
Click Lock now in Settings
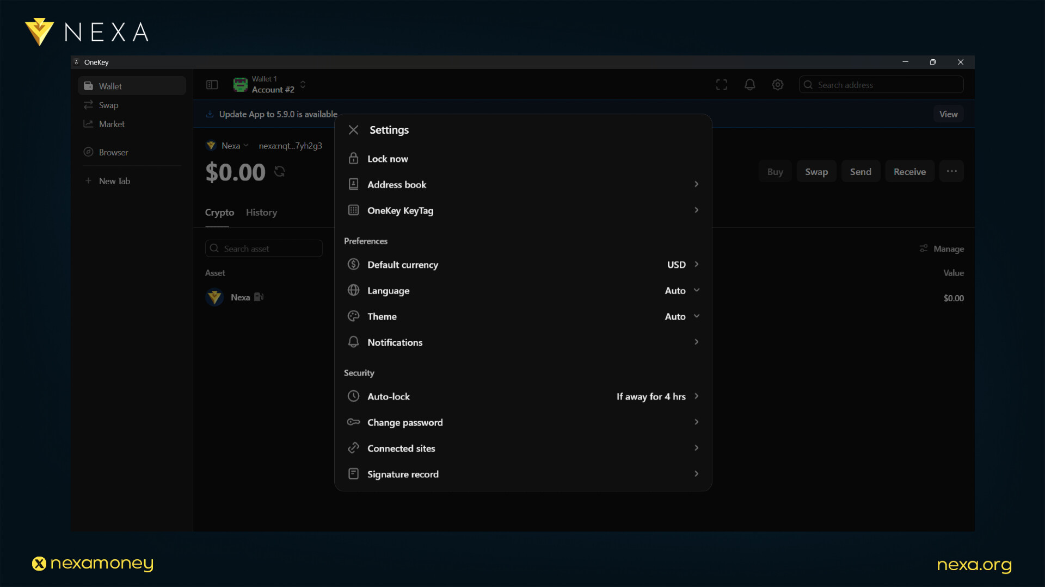click(522, 159)
